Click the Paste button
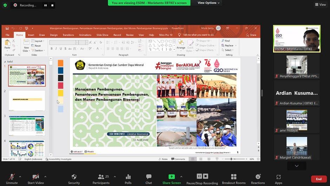The image size is (330, 186). [x=7, y=45]
